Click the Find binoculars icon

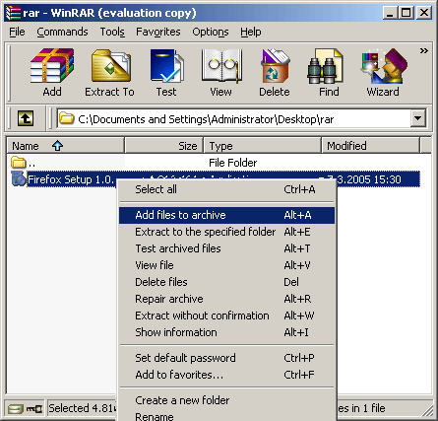click(x=325, y=66)
